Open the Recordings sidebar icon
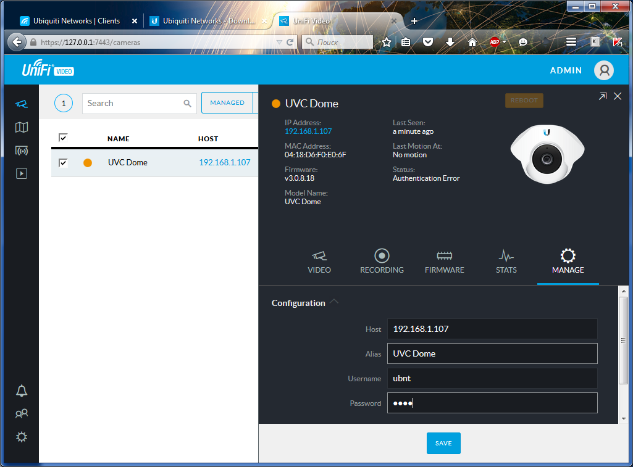Image resolution: width=633 pixels, height=467 pixels. pyautogui.click(x=22, y=174)
